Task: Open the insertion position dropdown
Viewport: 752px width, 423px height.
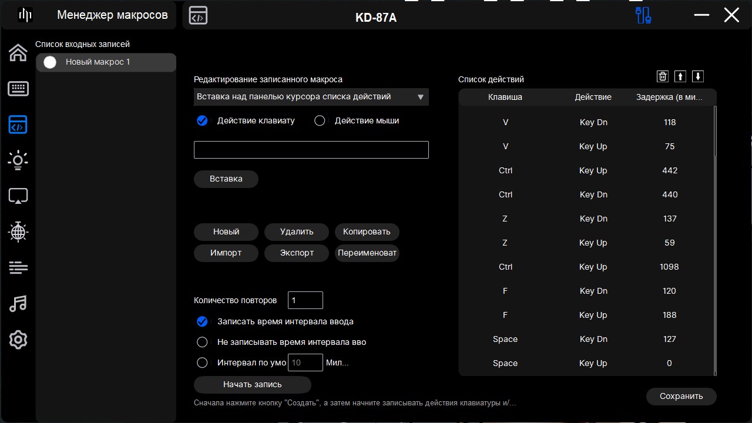Action: 311,97
